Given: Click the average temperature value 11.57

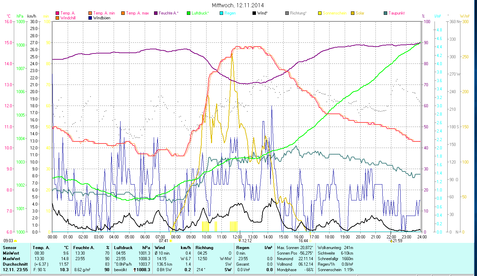Looking at the screenshot, I should point(63,264).
